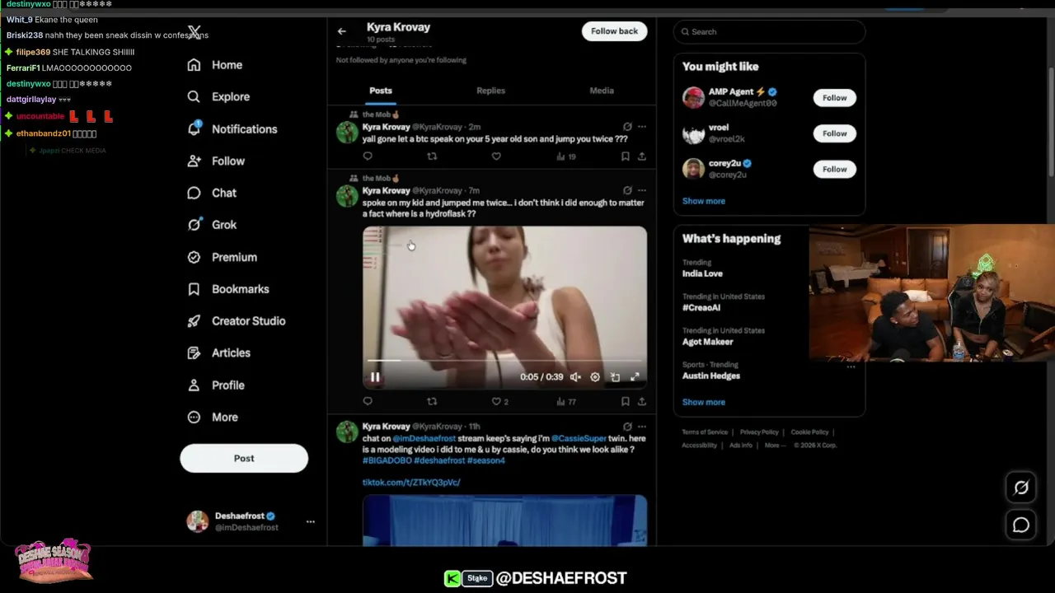Click Show more under You might like
Screen dimensions: 1055x593
[704, 201]
